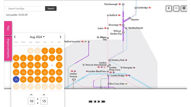Increase the hour value with up arrow
Image resolution: width=191 pixels, height=107 pixels.
point(31,95)
